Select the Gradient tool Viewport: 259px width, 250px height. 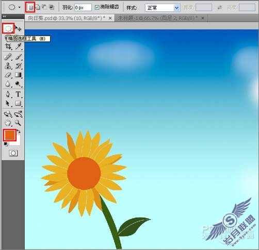pyautogui.click(x=18, y=75)
